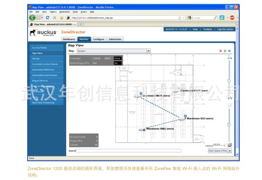Open the History menu

pos(53,12)
